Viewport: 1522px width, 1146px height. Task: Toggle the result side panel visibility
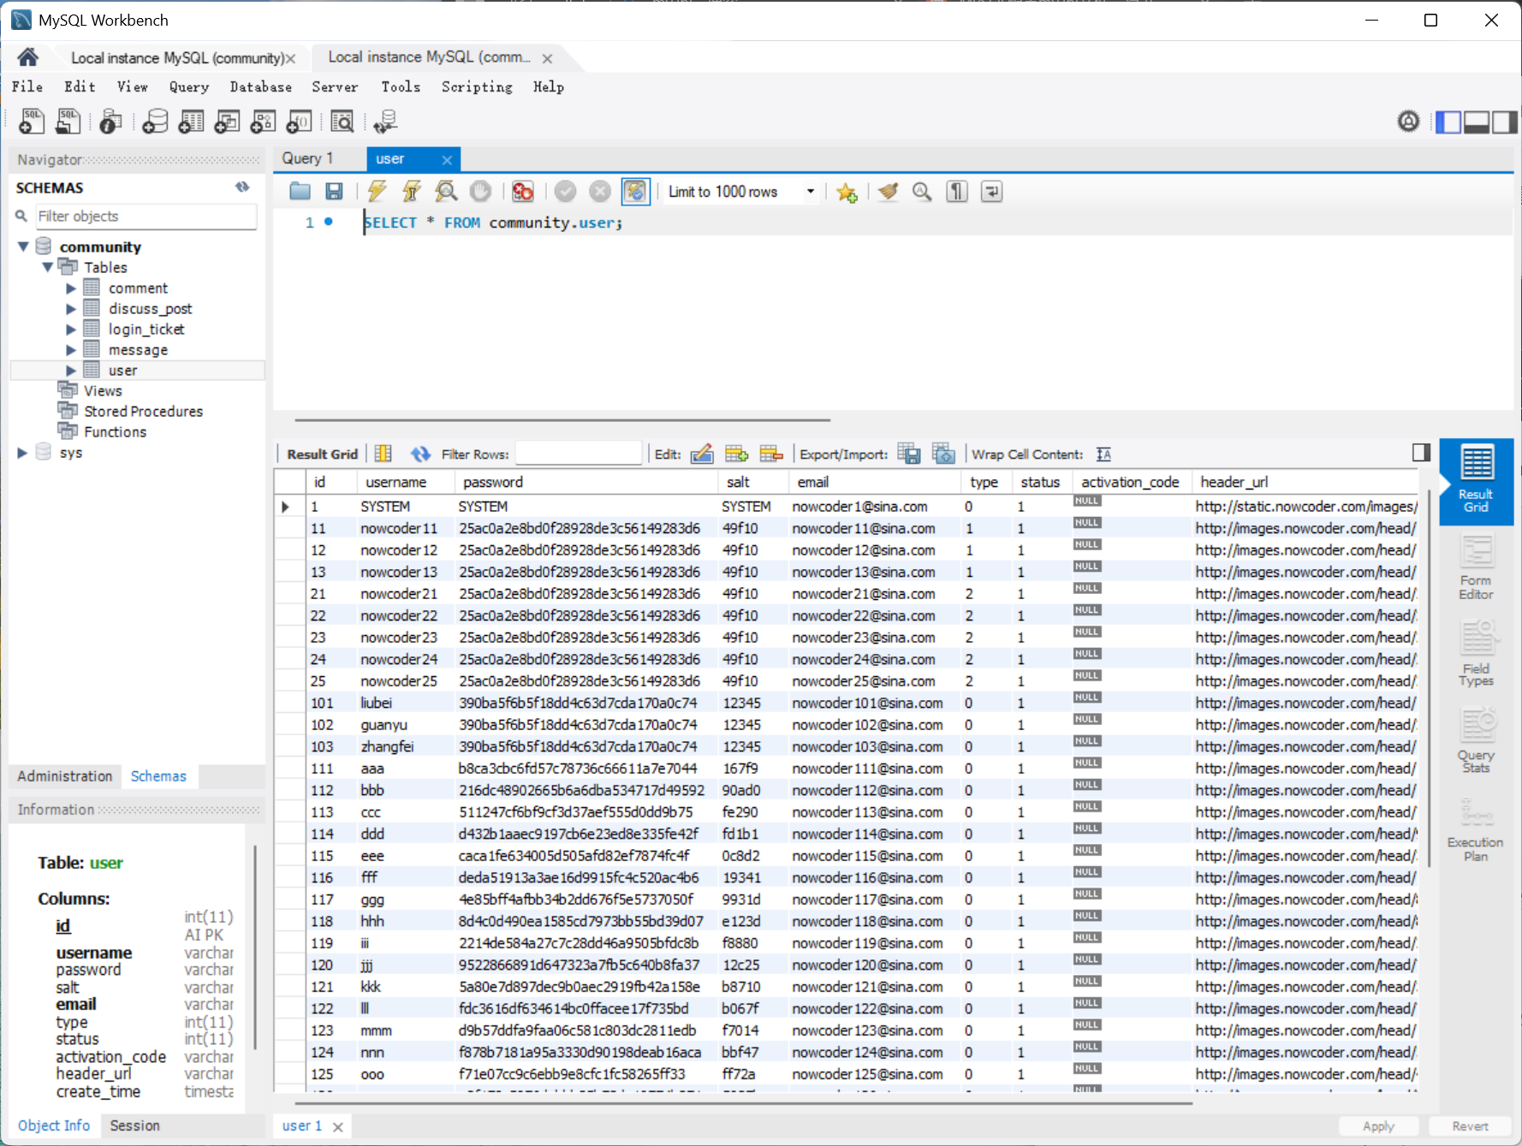coord(1421,453)
